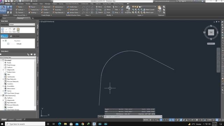This screenshot has width=224, height=126.
Task: Click the Assembly tool
Action: click(x=57, y=9)
